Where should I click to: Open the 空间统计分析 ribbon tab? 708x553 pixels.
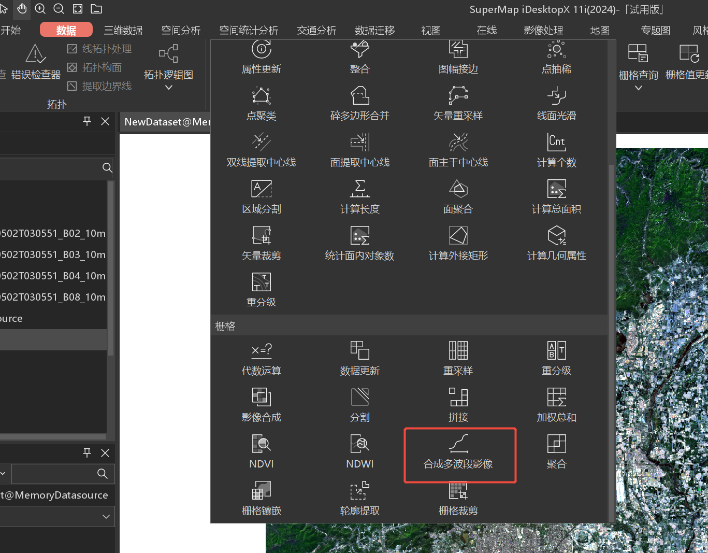point(249,31)
